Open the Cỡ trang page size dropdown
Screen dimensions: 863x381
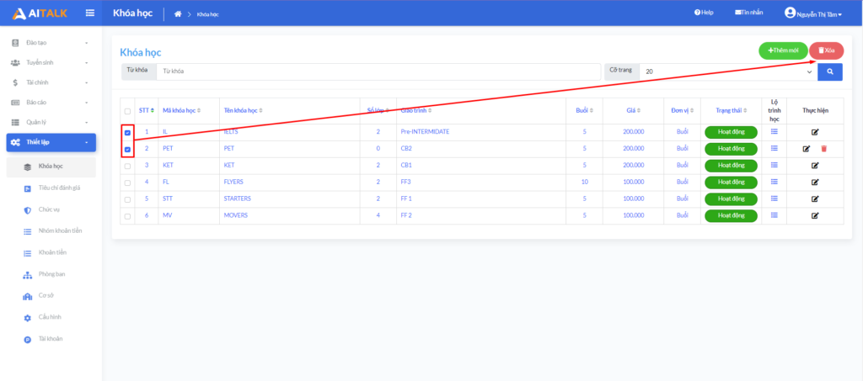[x=727, y=72]
